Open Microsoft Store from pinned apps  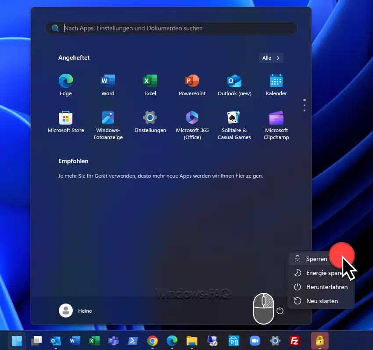point(66,122)
